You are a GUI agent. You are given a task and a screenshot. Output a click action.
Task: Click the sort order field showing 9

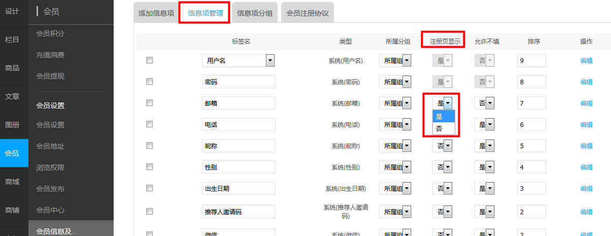pyautogui.click(x=531, y=60)
